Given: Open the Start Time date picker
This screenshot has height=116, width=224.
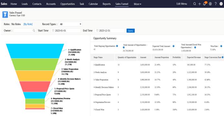Looking at the screenshot, I should [x=66, y=31].
